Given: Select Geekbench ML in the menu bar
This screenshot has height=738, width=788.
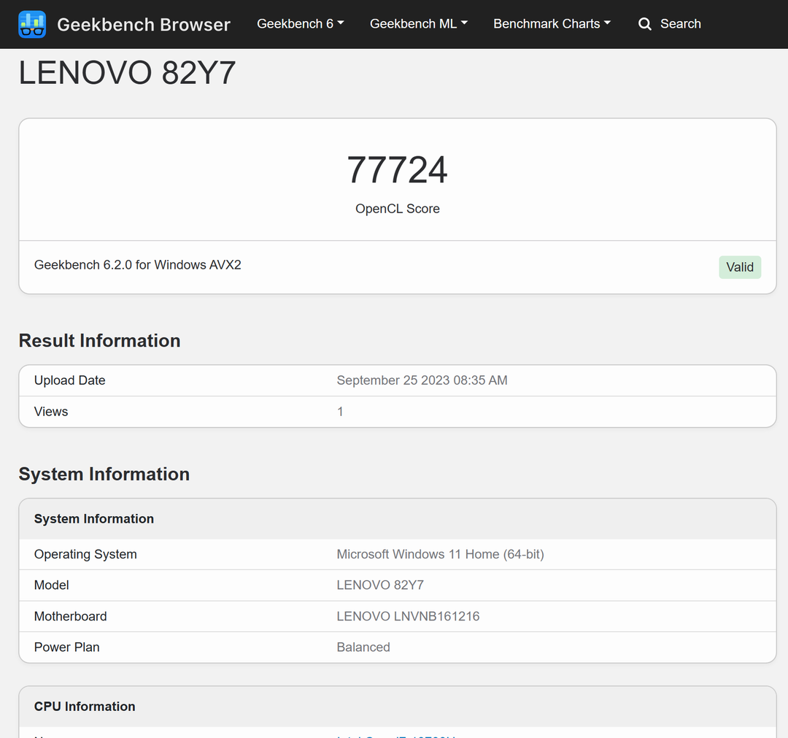Looking at the screenshot, I should (x=412, y=23).
